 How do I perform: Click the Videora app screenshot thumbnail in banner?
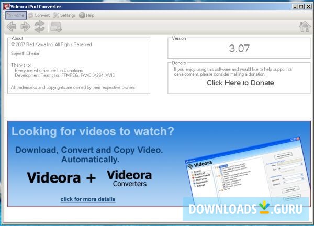coord(246,171)
